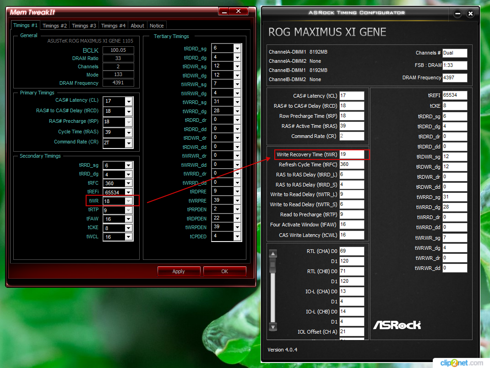Expand the tWRPRE dropdown
Screen dimensions: 490x368
click(237, 200)
